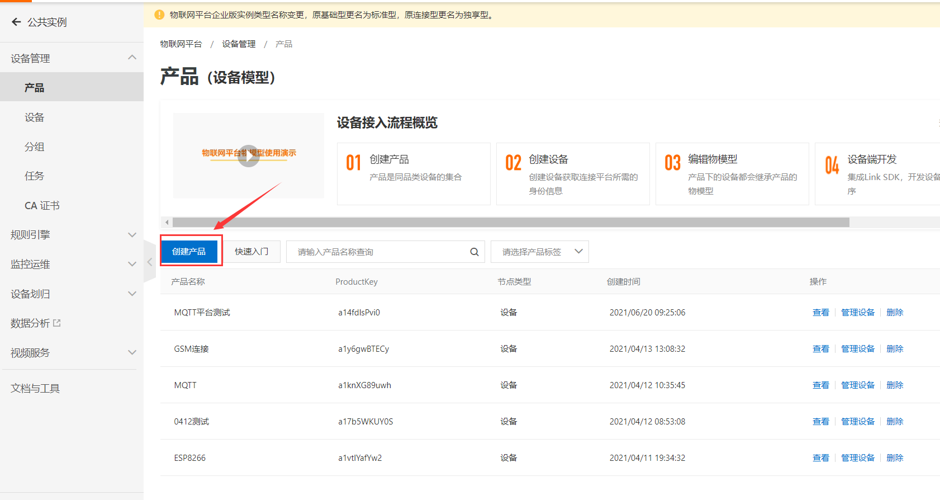940x500 pixels.
Task: Click creation time 2021/04/11 19:34:32
Action: coord(647,457)
